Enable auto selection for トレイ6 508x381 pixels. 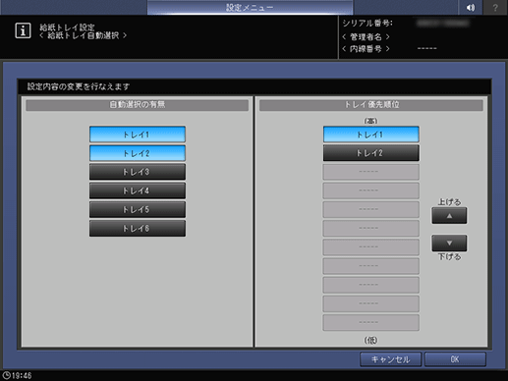point(138,228)
